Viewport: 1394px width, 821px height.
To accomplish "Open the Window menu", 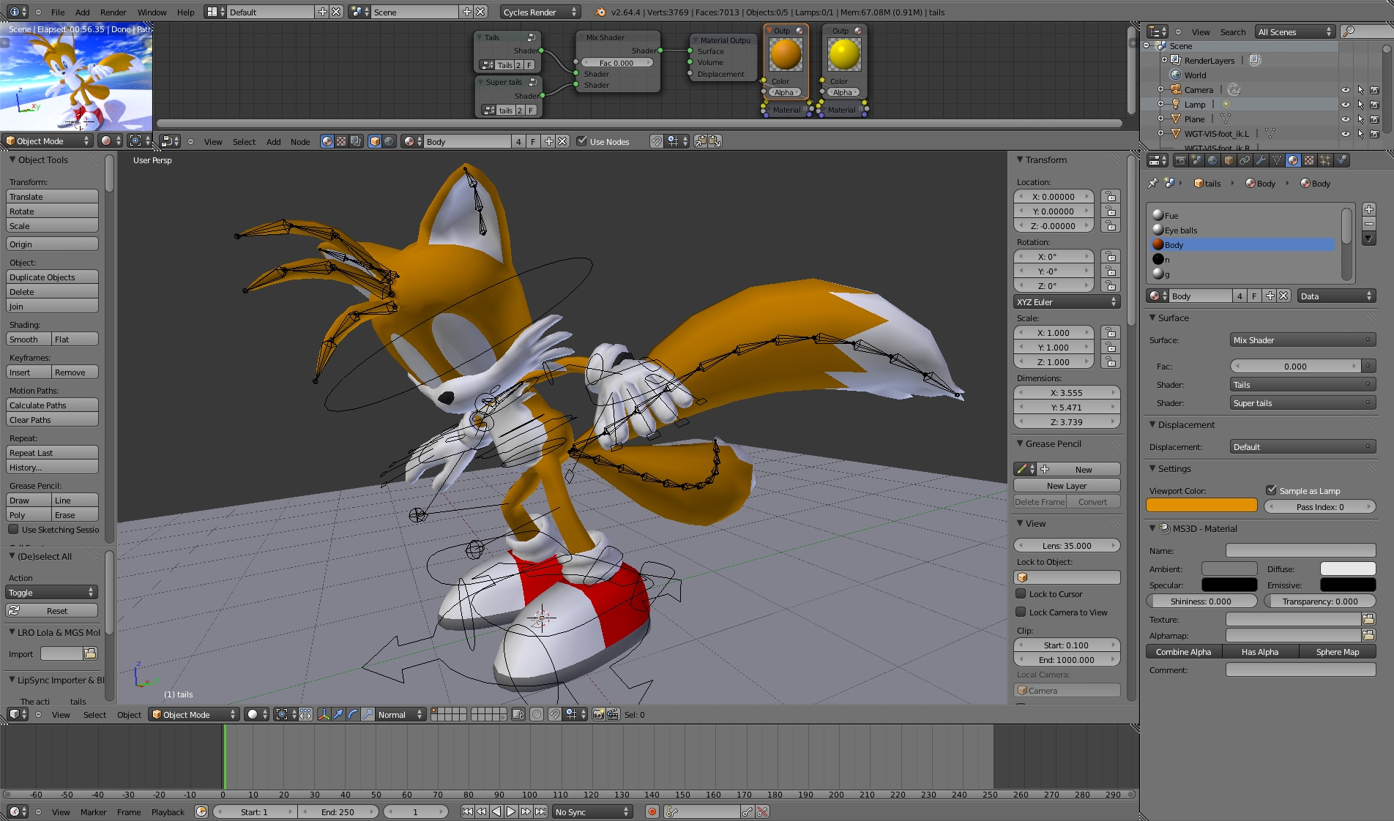I will pos(152,12).
